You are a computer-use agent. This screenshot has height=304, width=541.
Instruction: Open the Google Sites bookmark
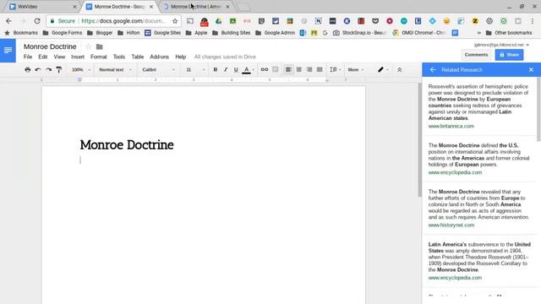[162, 33]
